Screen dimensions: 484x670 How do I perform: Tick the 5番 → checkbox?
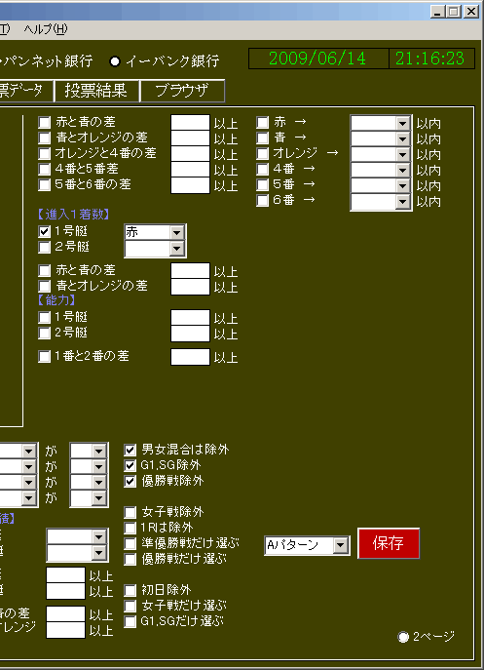[x=263, y=185]
